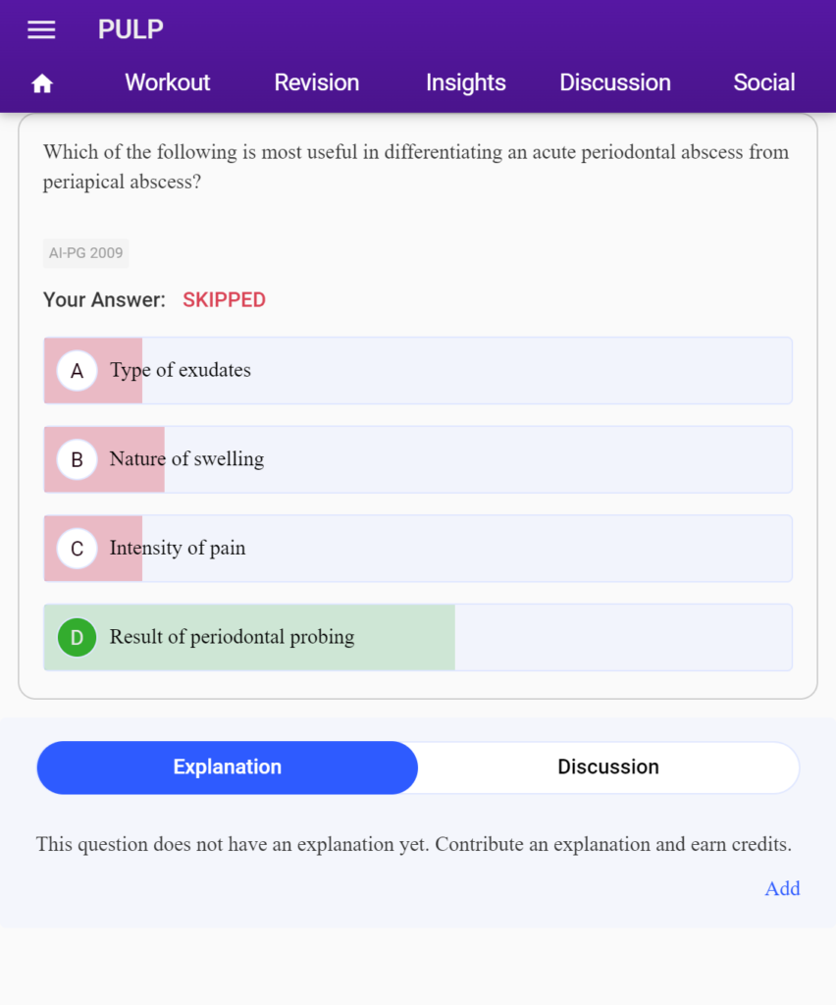Click 'Result of periodontal probing' percentage bar

(418, 637)
